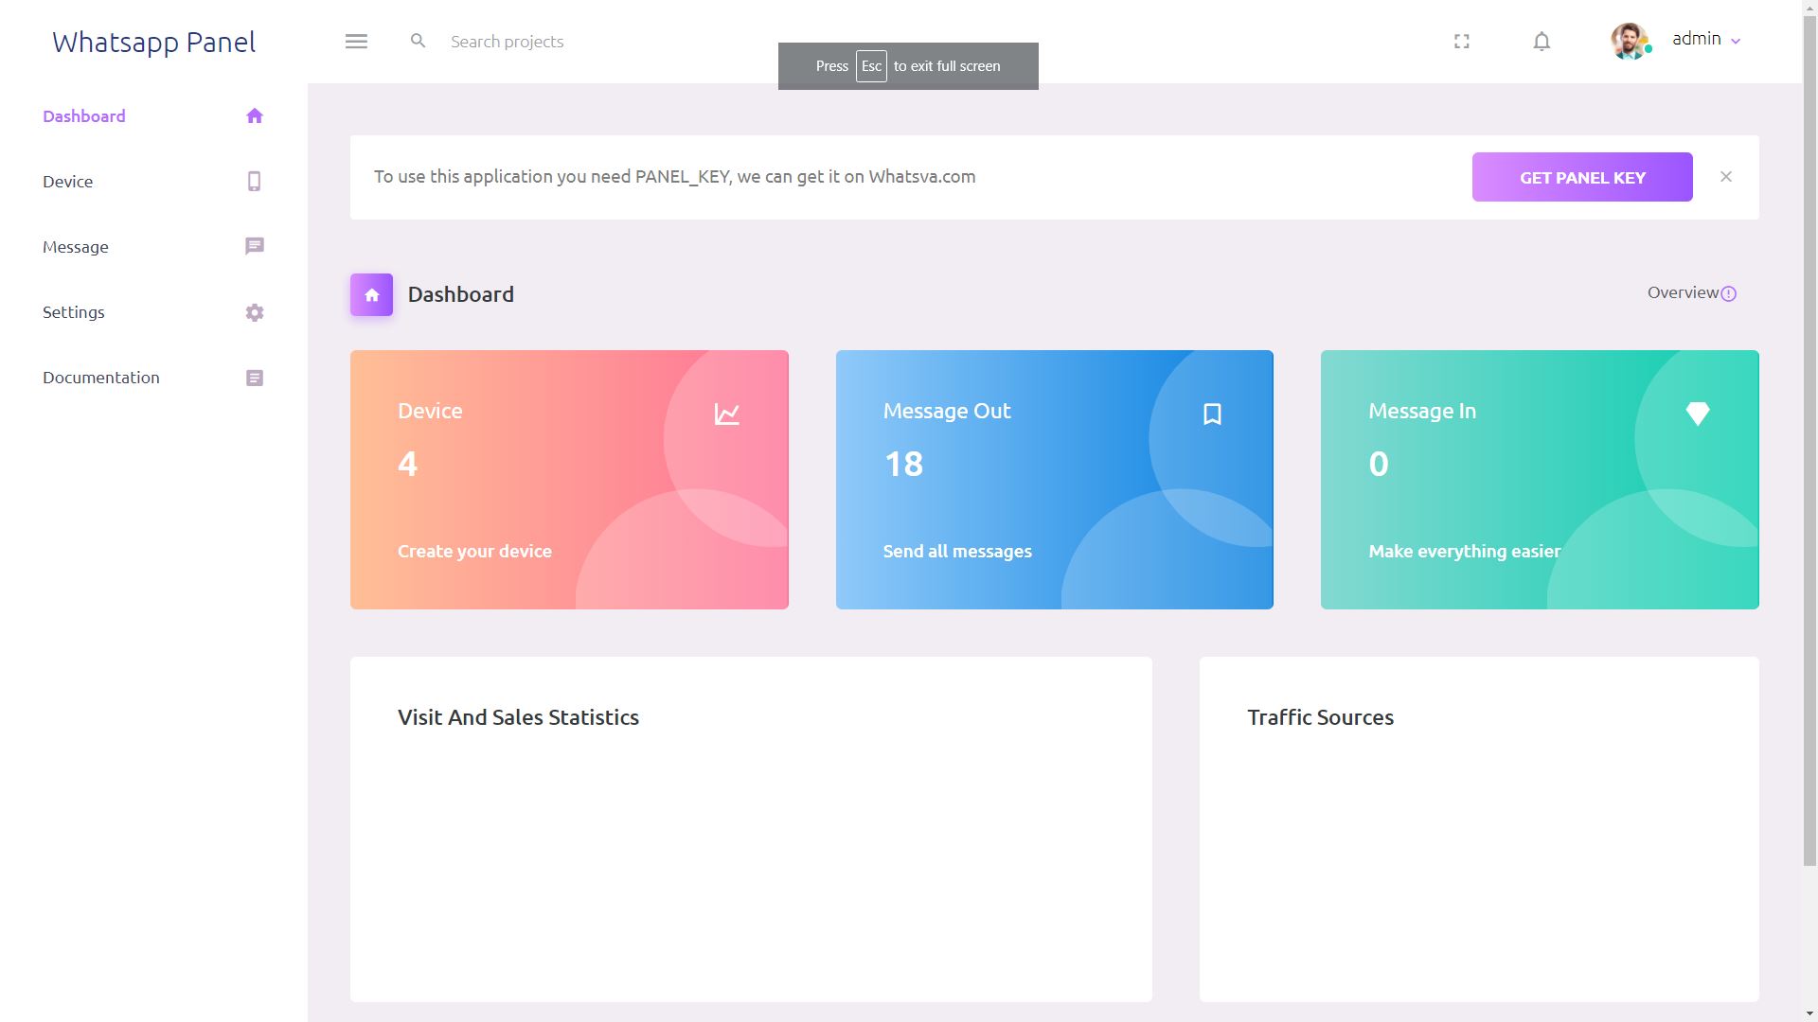Open the notifications bell icon
The width and height of the screenshot is (1818, 1022).
click(x=1542, y=42)
